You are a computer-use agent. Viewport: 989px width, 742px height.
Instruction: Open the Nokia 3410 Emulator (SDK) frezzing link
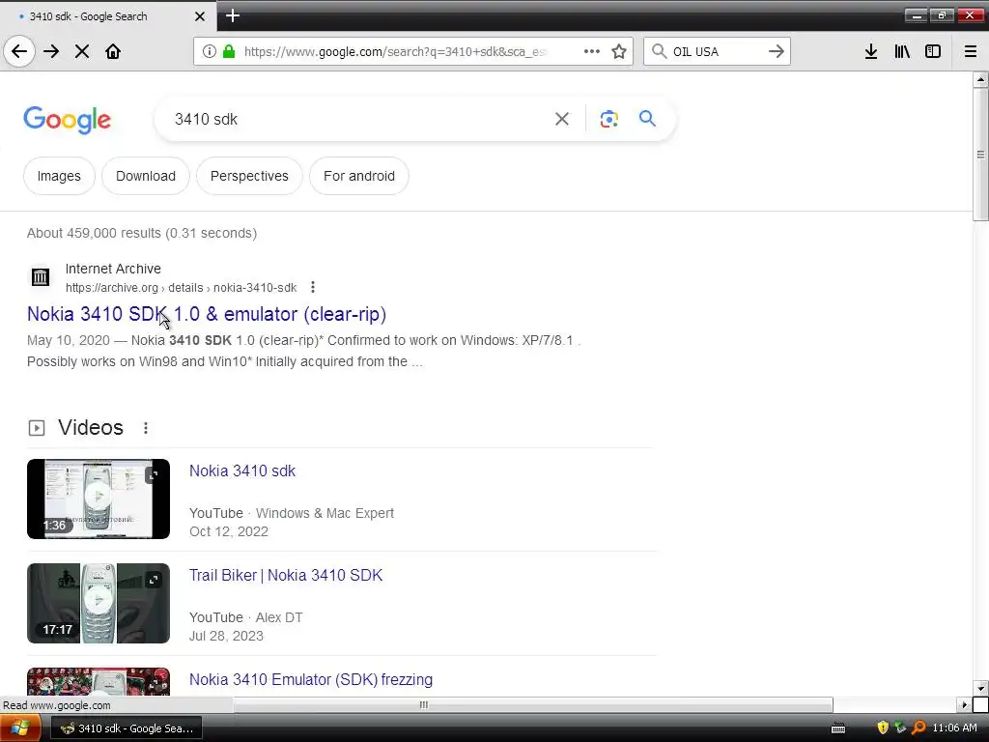pyautogui.click(x=311, y=679)
